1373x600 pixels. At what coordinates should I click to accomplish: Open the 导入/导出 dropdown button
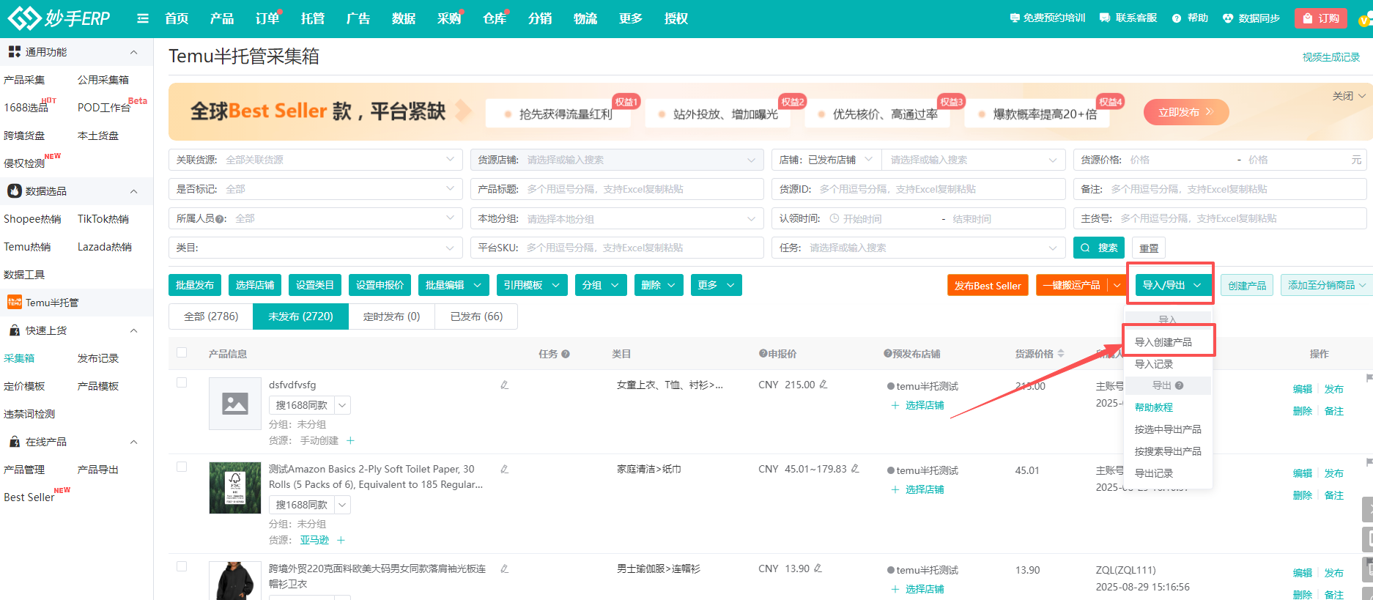[1171, 285]
